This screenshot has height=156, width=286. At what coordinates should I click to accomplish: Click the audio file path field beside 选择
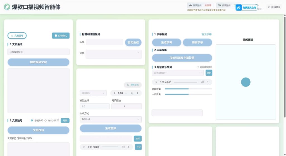106,138
